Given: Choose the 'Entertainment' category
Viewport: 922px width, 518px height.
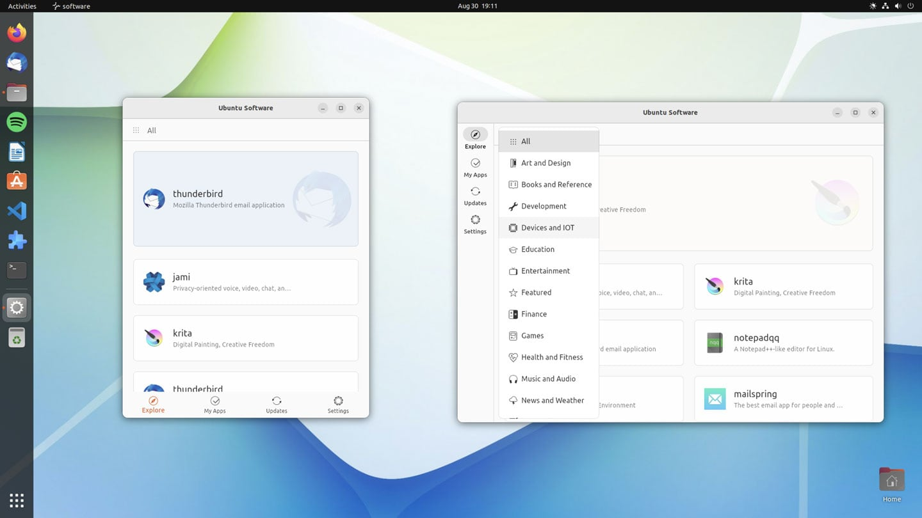Looking at the screenshot, I should pyautogui.click(x=549, y=271).
